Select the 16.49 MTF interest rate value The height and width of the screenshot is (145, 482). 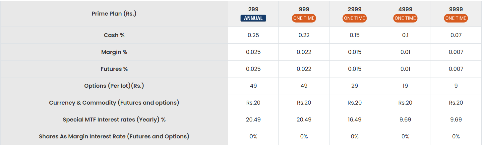354,120
